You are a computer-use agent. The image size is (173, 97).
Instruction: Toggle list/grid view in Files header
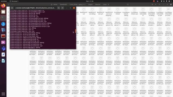tap(152, 5)
